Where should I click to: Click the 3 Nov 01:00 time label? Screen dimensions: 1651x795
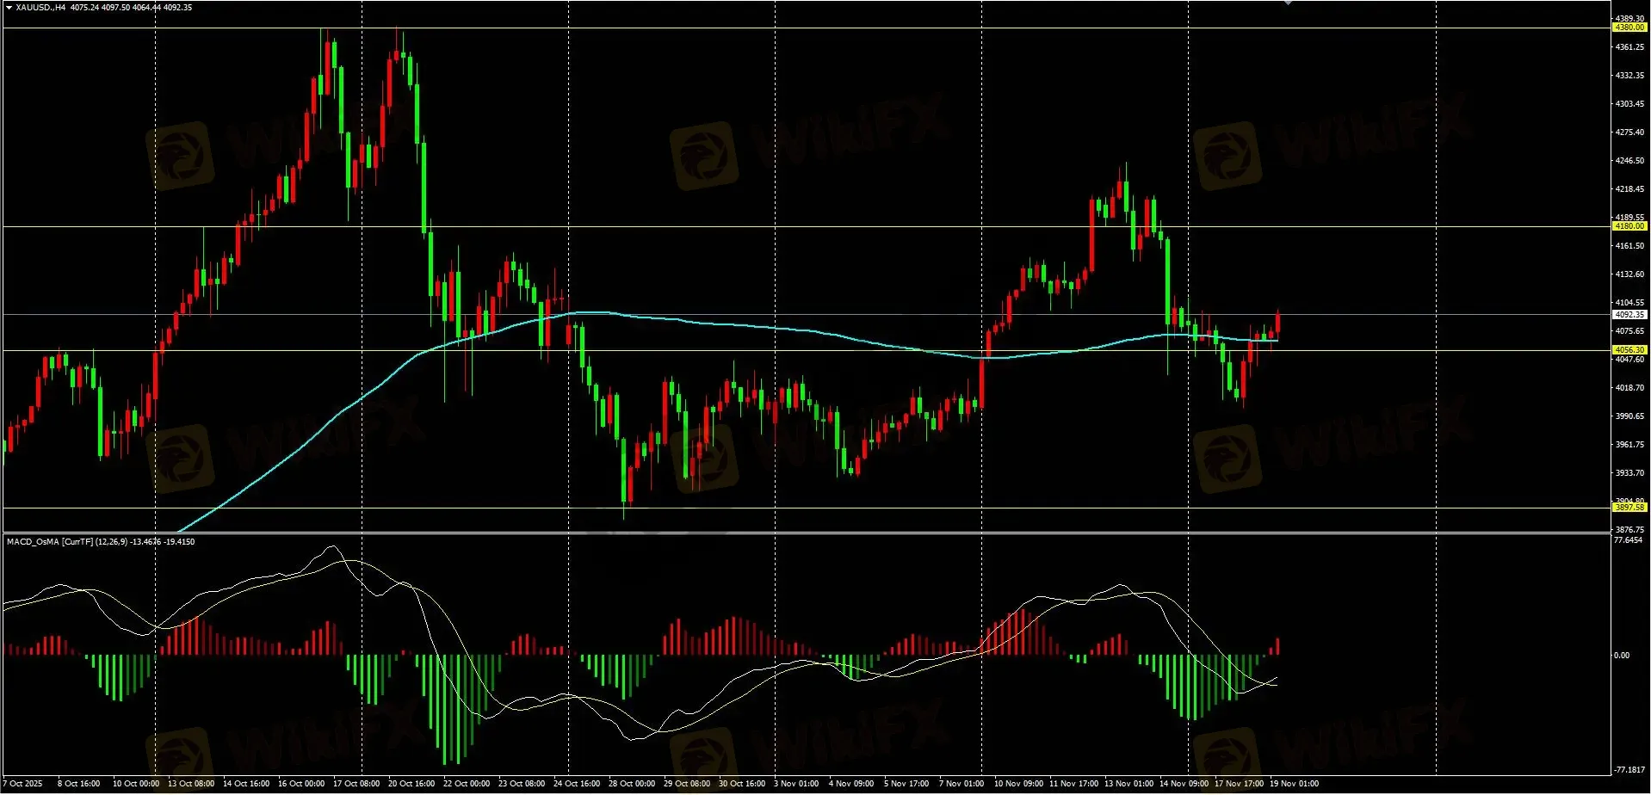coord(796,784)
